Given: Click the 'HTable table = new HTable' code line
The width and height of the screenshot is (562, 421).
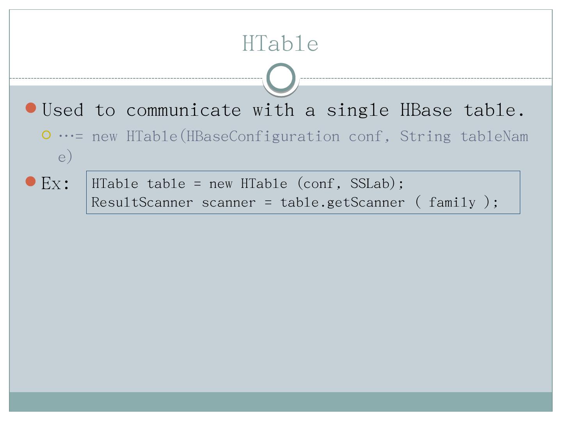Looking at the screenshot, I should pos(247,183).
